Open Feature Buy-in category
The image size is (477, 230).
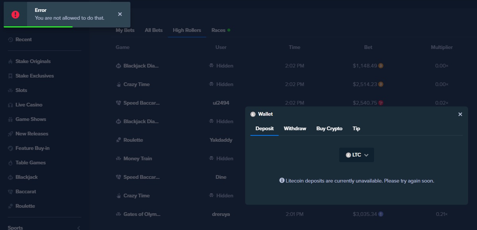[x=33, y=148]
